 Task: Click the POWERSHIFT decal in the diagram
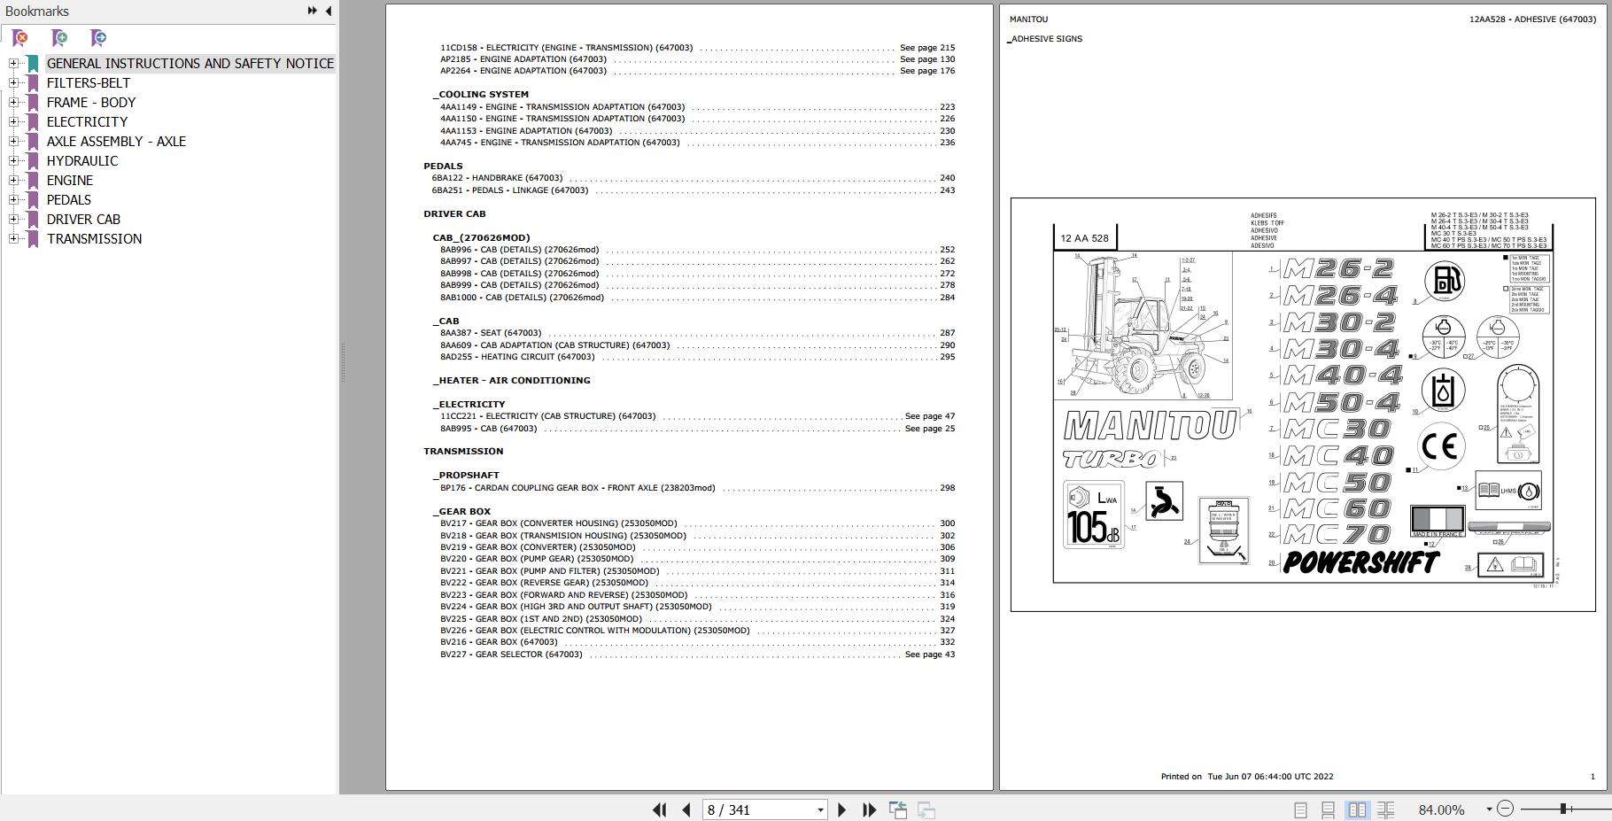pos(1361,562)
